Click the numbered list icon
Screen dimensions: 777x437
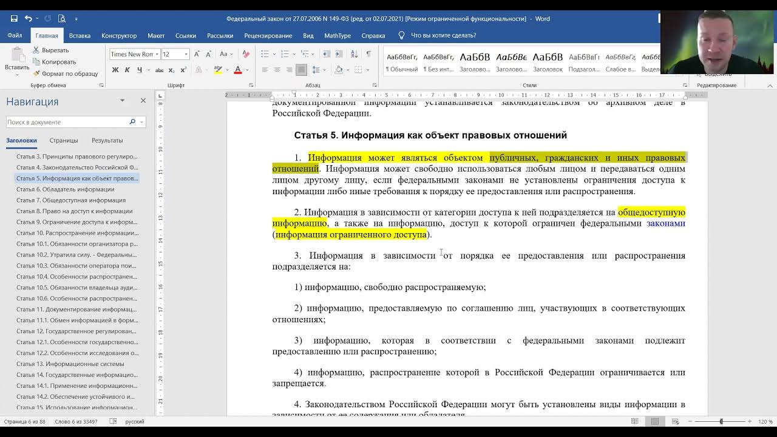[285, 54]
